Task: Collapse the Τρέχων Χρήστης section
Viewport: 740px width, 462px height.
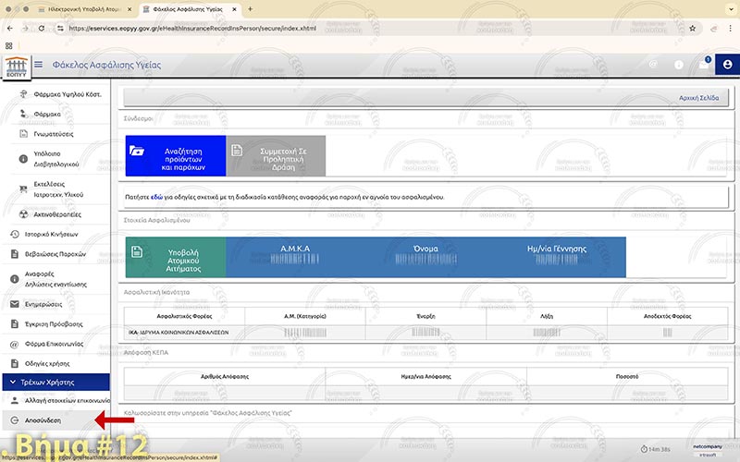Action: point(55,382)
